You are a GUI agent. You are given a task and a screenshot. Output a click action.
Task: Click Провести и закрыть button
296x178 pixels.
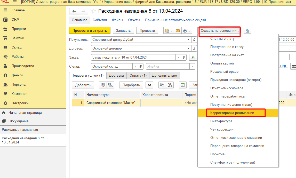90,30
